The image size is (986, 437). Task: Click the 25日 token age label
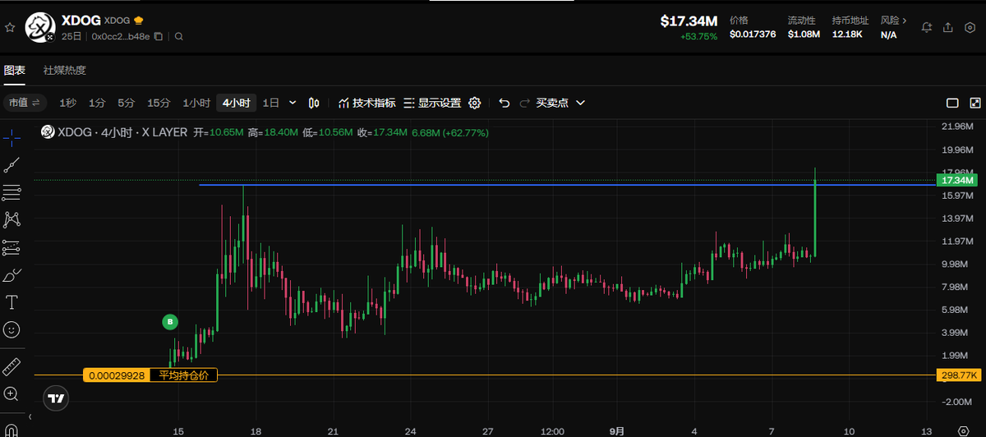click(71, 36)
